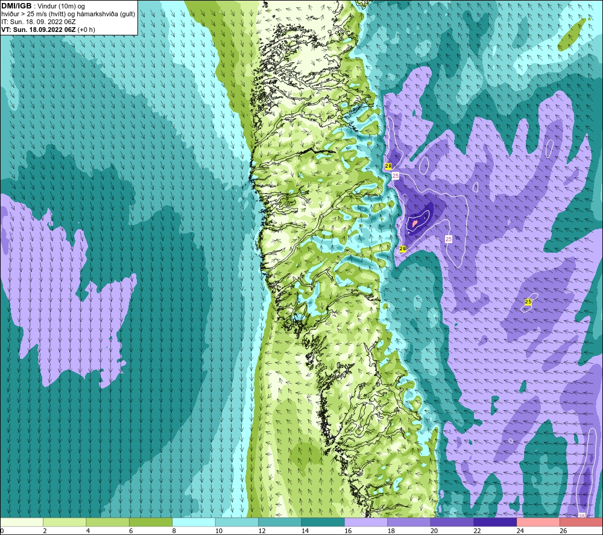The image size is (603, 535).
Task: Select the legend tick label 12
Action: click(262, 531)
